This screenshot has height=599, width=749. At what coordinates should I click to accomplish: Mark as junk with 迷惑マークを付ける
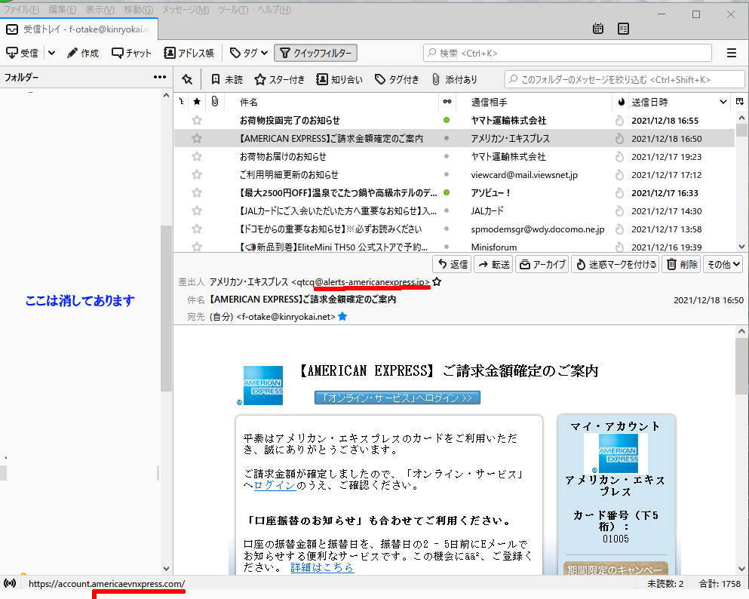click(x=615, y=264)
